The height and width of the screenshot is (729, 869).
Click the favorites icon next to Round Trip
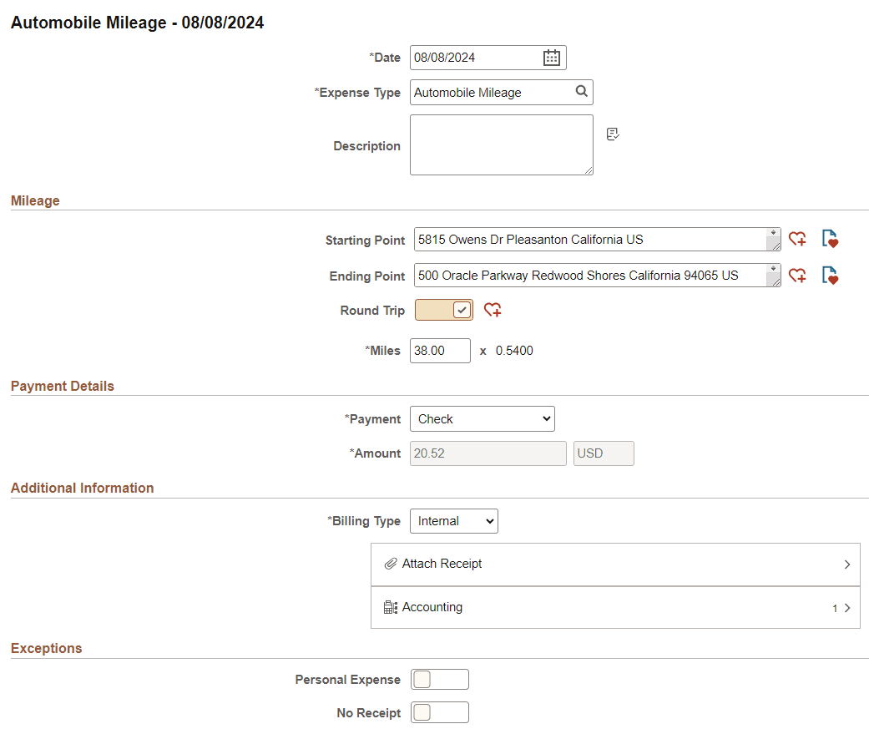tap(492, 310)
